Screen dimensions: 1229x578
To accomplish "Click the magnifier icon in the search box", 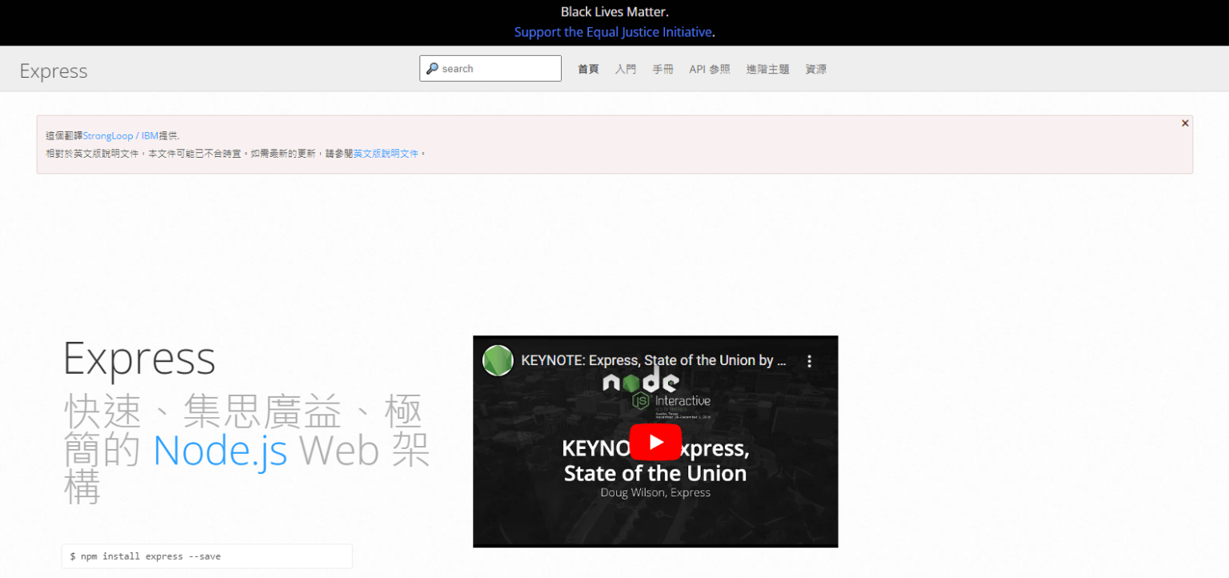I will click(433, 68).
